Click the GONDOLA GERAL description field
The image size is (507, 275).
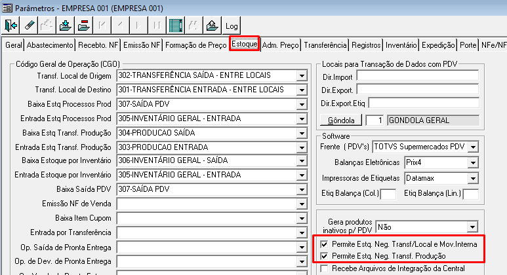[x=433, y=120]
